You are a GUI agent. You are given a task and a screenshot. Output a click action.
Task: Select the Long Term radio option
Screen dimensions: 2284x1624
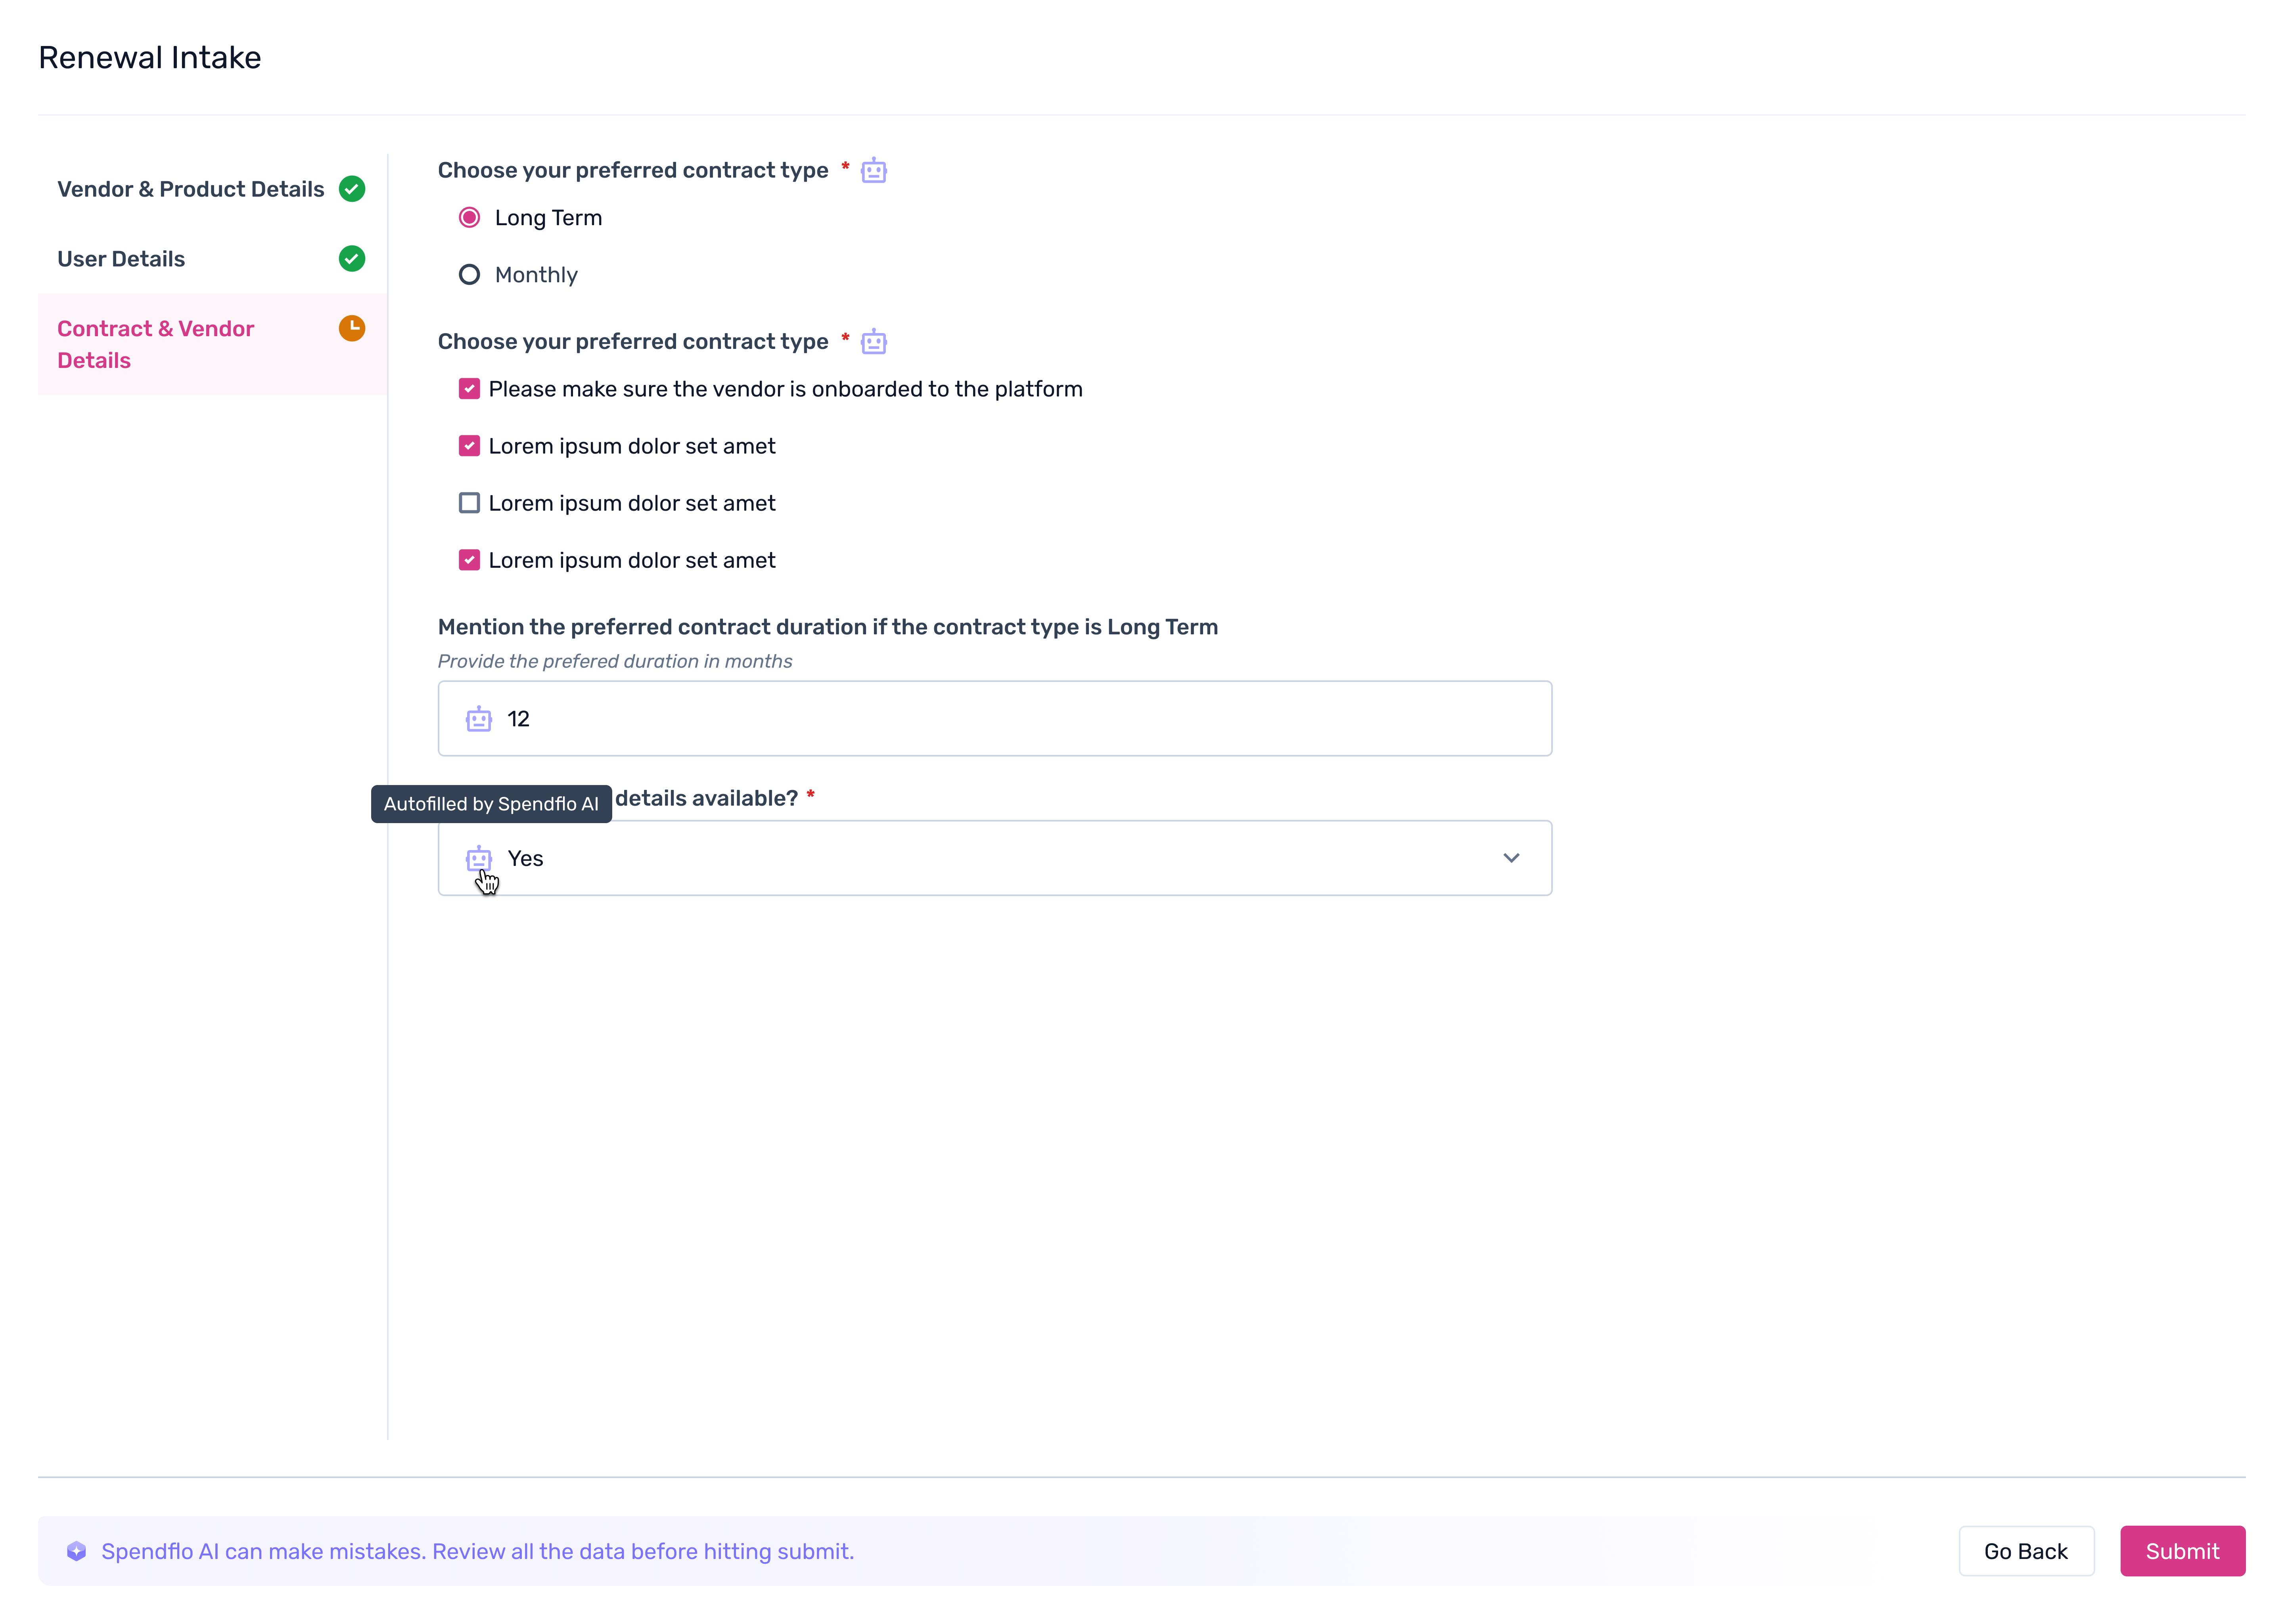[469, 218]
